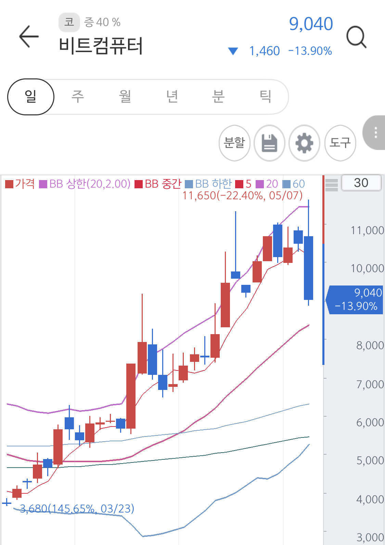Tap the 코 KOSDAQ market badge
The width and height of the screenshot is (385, 545).
click(x=69, y=22)
